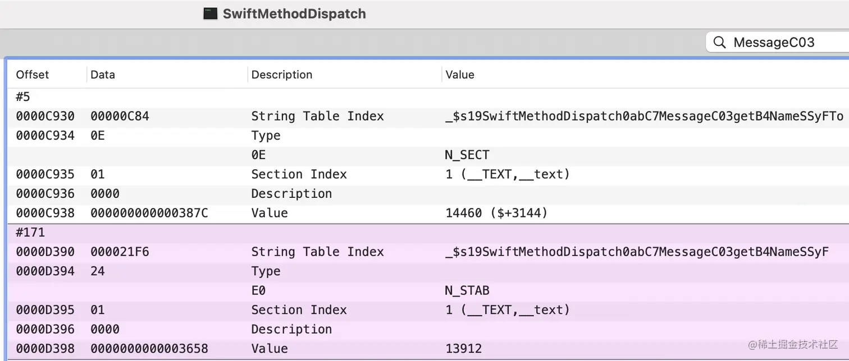Select row at offset 0000C930
849x361 pixels.
(x=45, y=117)
